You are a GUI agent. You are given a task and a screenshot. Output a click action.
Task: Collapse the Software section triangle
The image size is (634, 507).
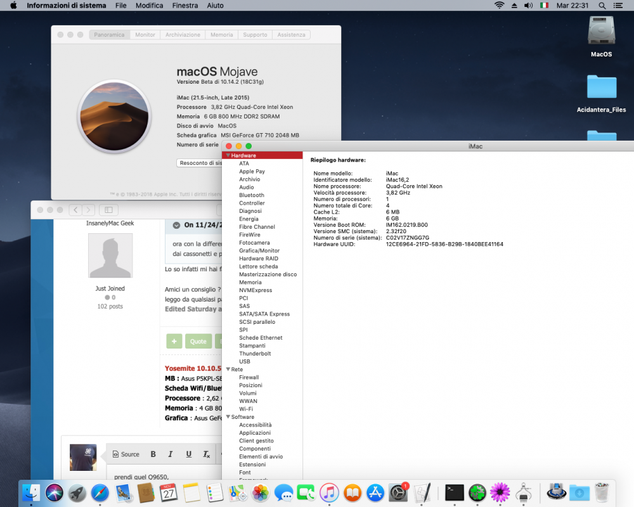pyautogui.click(x=228, y=416)
